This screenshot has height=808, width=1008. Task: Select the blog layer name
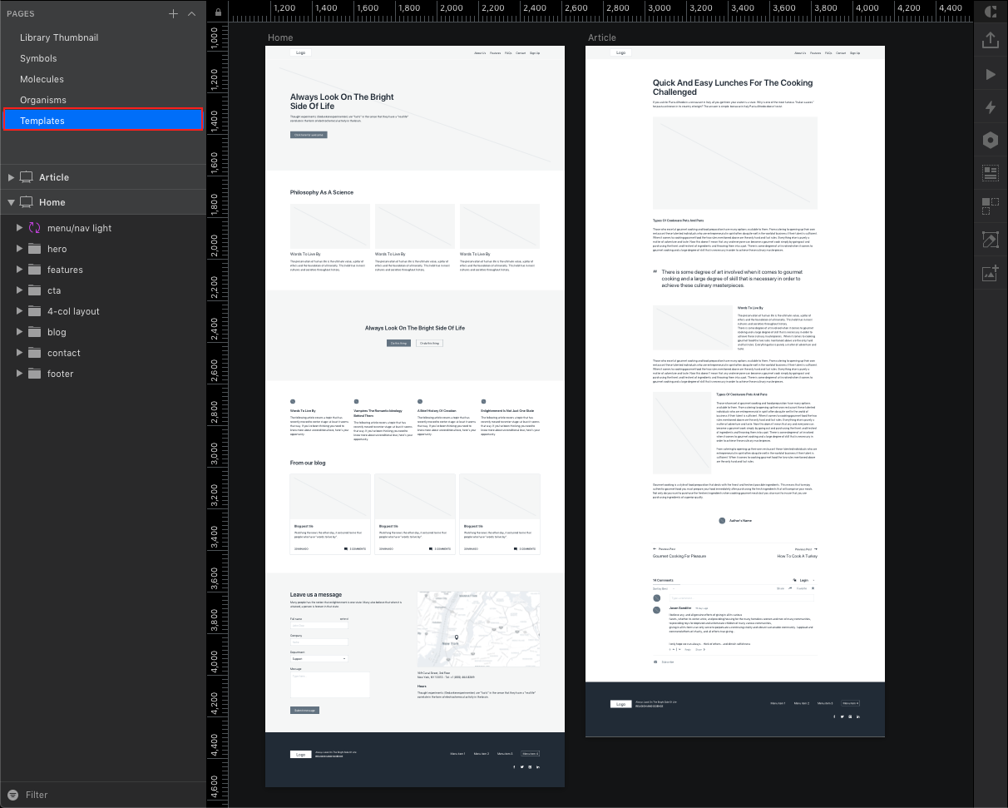tap(57, 332)
